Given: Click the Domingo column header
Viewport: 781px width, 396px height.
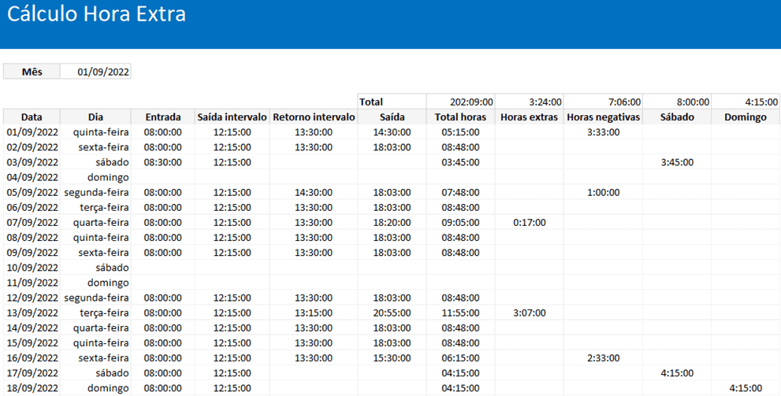Looking at the screenshot, I should [746, 117].
